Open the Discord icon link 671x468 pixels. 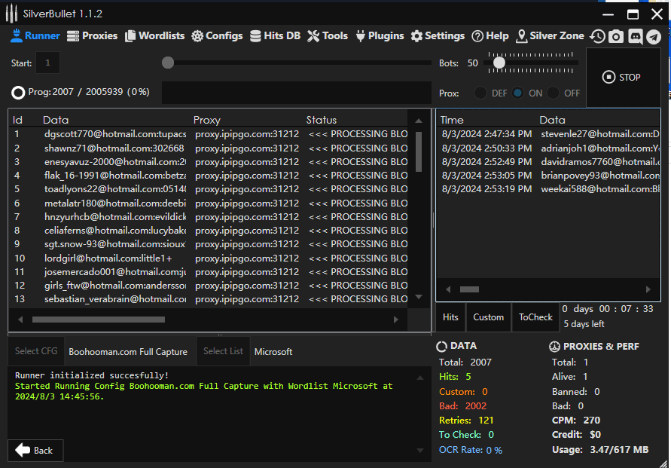click(x=635, y=36)
